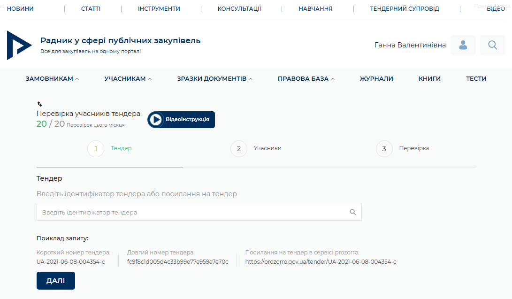
Task: Select step 1 Тендер circle
Action: 96,149
